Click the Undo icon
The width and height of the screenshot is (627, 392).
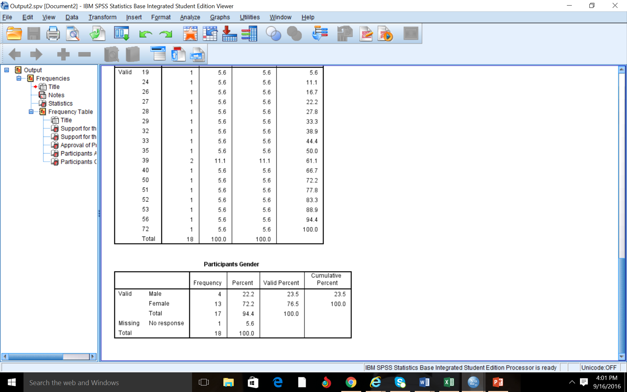[146, 33]
